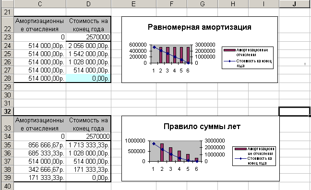The height and width of the screenshot is (190, 311).
Task: Select cell C39 showing 171 333,33р.
Action: coord(40,178)
